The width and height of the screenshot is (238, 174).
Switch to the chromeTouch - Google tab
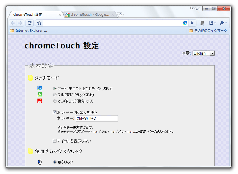90,15
